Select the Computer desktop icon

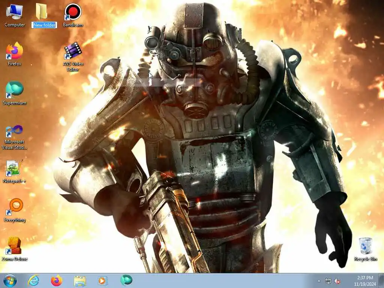tap(15, 15)
